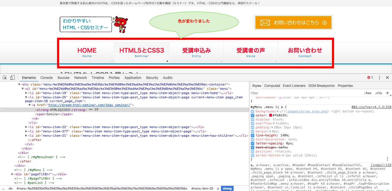Switch to the Elements tab
Viewport: 392px width, 191px height.
[29, 78]
